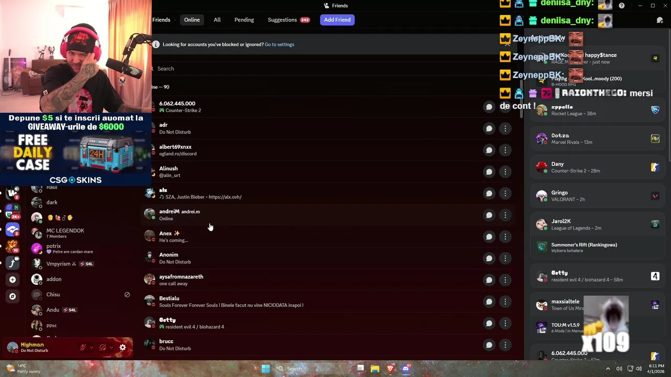Open three-dot menu beside Anonim
Viewport: 671px width, 377px height.
(505, 258)
